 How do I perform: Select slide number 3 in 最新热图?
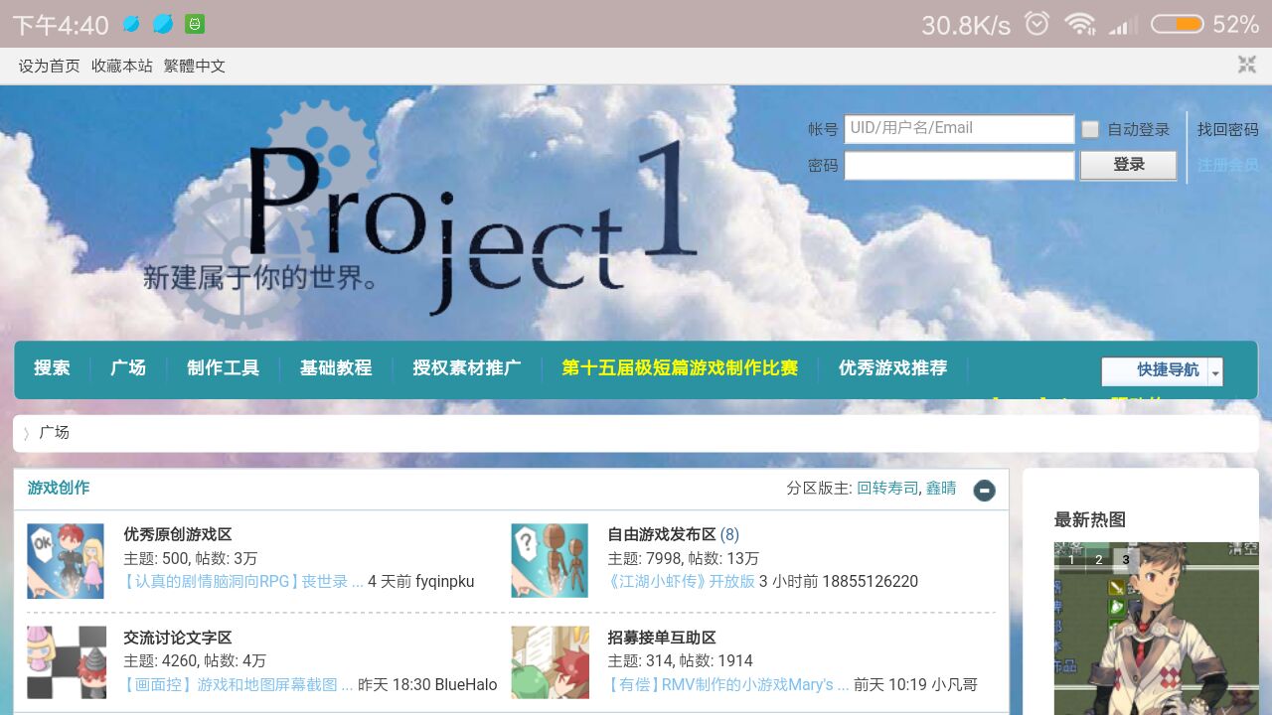coord(1125,560)
